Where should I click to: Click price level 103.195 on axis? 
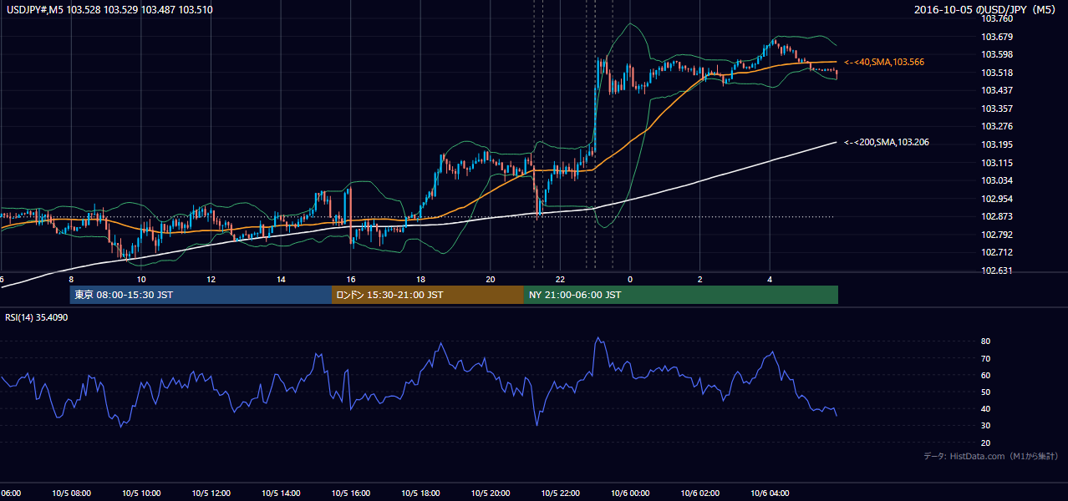(997, 144)
